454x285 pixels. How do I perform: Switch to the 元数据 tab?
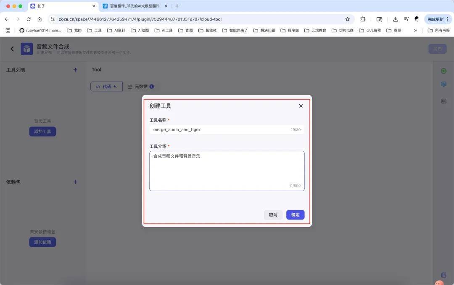141,87
